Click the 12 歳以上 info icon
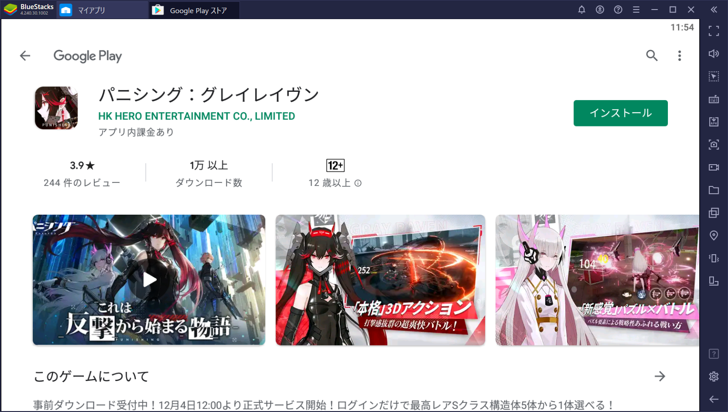This screenshot has width=728, height=412. (358, 183)
